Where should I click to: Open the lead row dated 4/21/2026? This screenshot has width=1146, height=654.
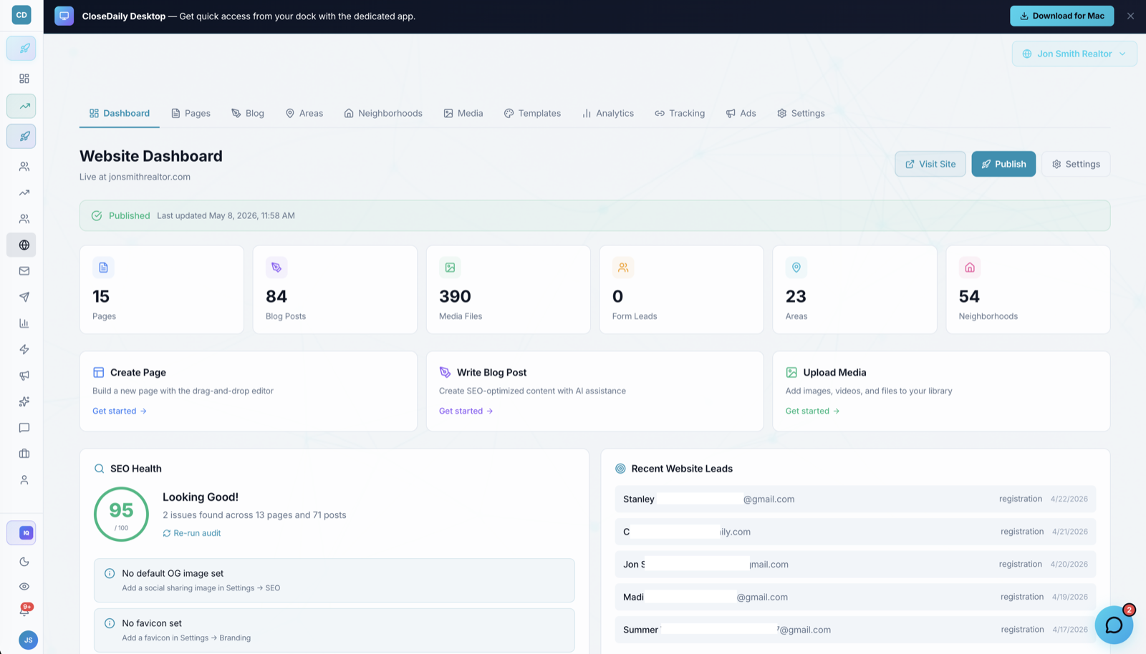(x=855, y=532)
